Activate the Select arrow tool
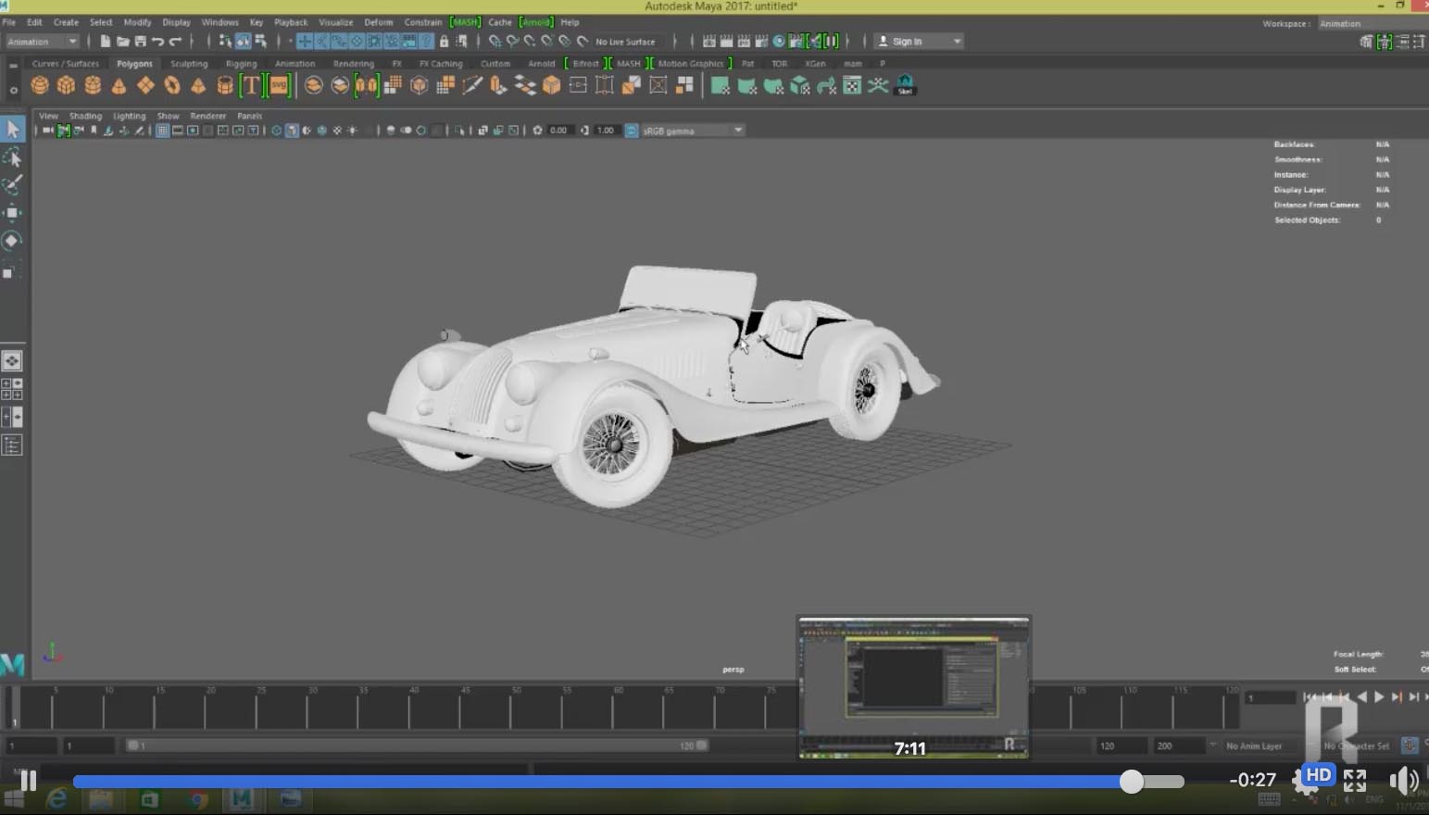The height and width of the screenshot is (815, 1429). (x=13, y=129)
